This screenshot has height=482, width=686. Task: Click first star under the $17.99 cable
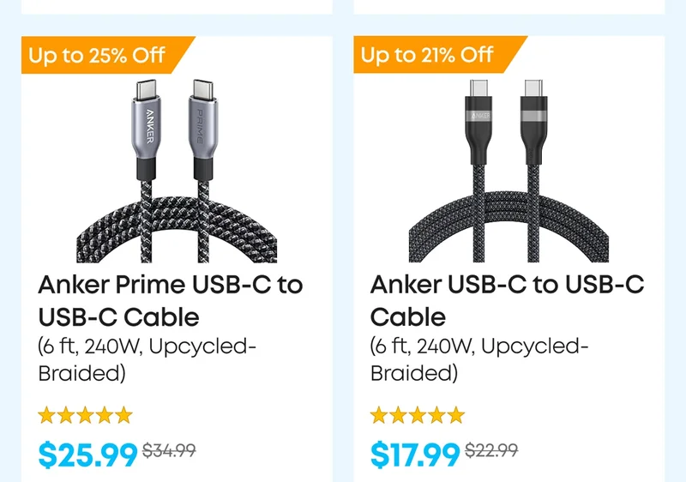point(380,416)
